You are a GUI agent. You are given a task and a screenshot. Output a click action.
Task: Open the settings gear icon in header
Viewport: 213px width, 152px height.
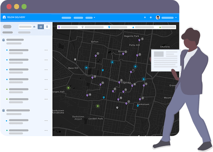151,17
